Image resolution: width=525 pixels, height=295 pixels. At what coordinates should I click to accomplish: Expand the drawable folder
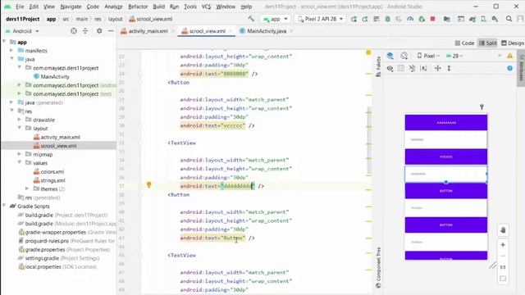coord(20,120)
